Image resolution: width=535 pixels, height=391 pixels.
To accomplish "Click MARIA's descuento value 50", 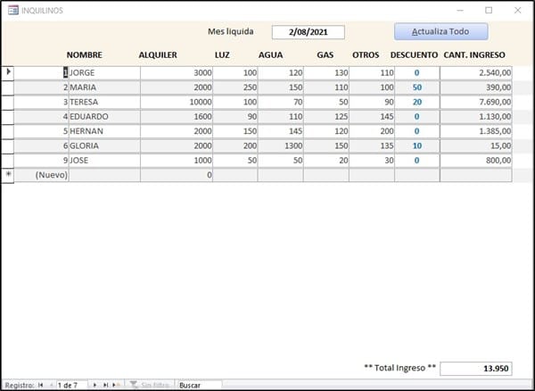I will pos(416,87).
